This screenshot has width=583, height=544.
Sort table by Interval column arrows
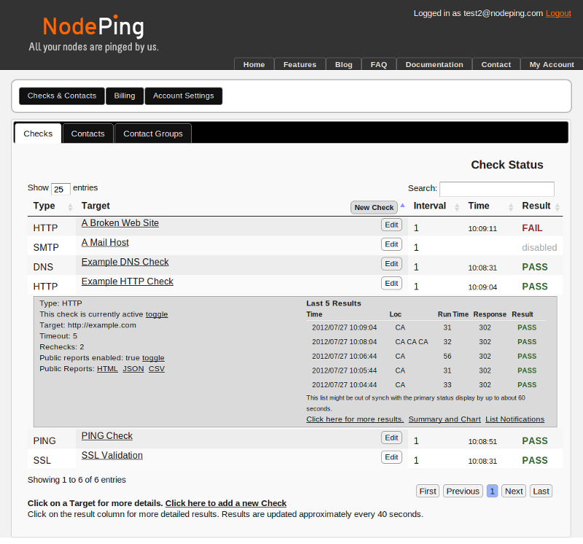(457, 207)
